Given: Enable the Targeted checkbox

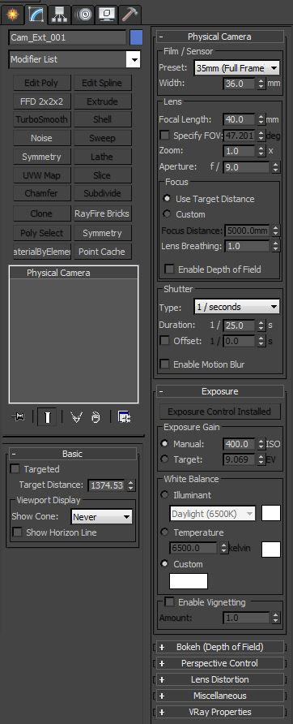Looking at the screenshot, I should [x=15, y=469].
